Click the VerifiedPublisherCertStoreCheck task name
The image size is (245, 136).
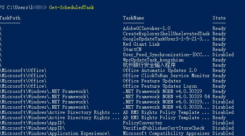pos(164,128)
